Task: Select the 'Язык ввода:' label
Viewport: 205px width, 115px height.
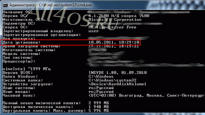Action: [16, 92]
